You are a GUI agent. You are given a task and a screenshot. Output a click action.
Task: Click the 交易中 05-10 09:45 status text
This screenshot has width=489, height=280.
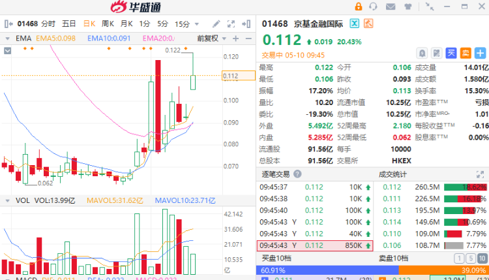tap(293, 55)
